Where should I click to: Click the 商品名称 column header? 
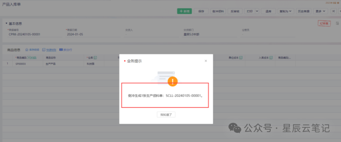tap(51, 58)
